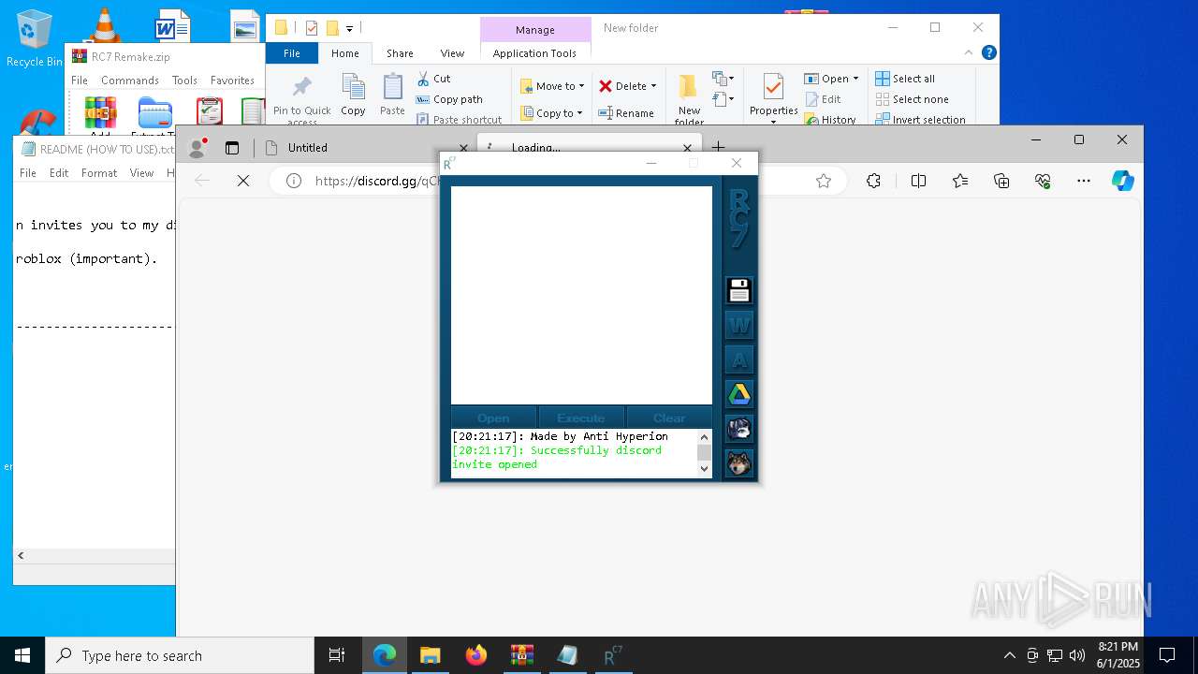Click Cut in File Explorer ribbon
Image resolution: width=1198 pixels, height=674 pixels.
point(433,79)
